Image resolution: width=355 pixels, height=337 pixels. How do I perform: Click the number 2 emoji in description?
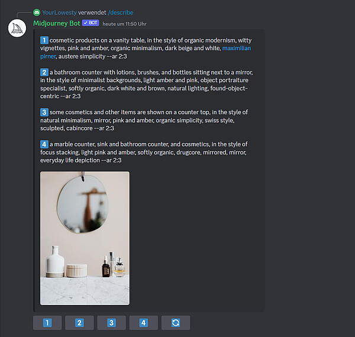(44, 72)
